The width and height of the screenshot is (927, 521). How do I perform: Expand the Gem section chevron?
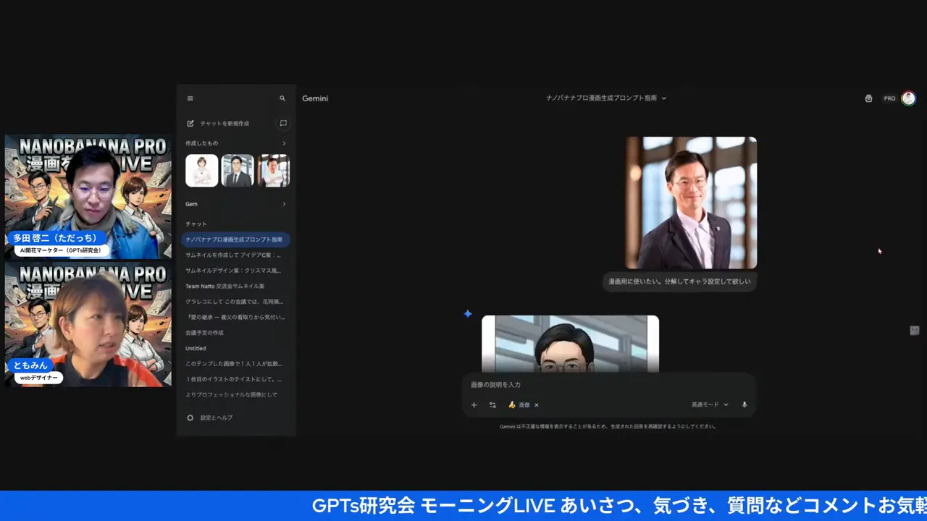(x=285, y=203)
